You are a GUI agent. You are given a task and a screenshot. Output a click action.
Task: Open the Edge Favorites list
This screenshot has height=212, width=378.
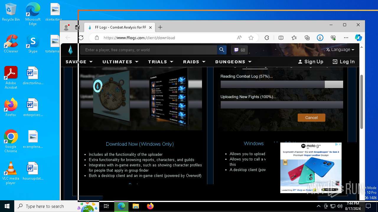coord(294,38)
